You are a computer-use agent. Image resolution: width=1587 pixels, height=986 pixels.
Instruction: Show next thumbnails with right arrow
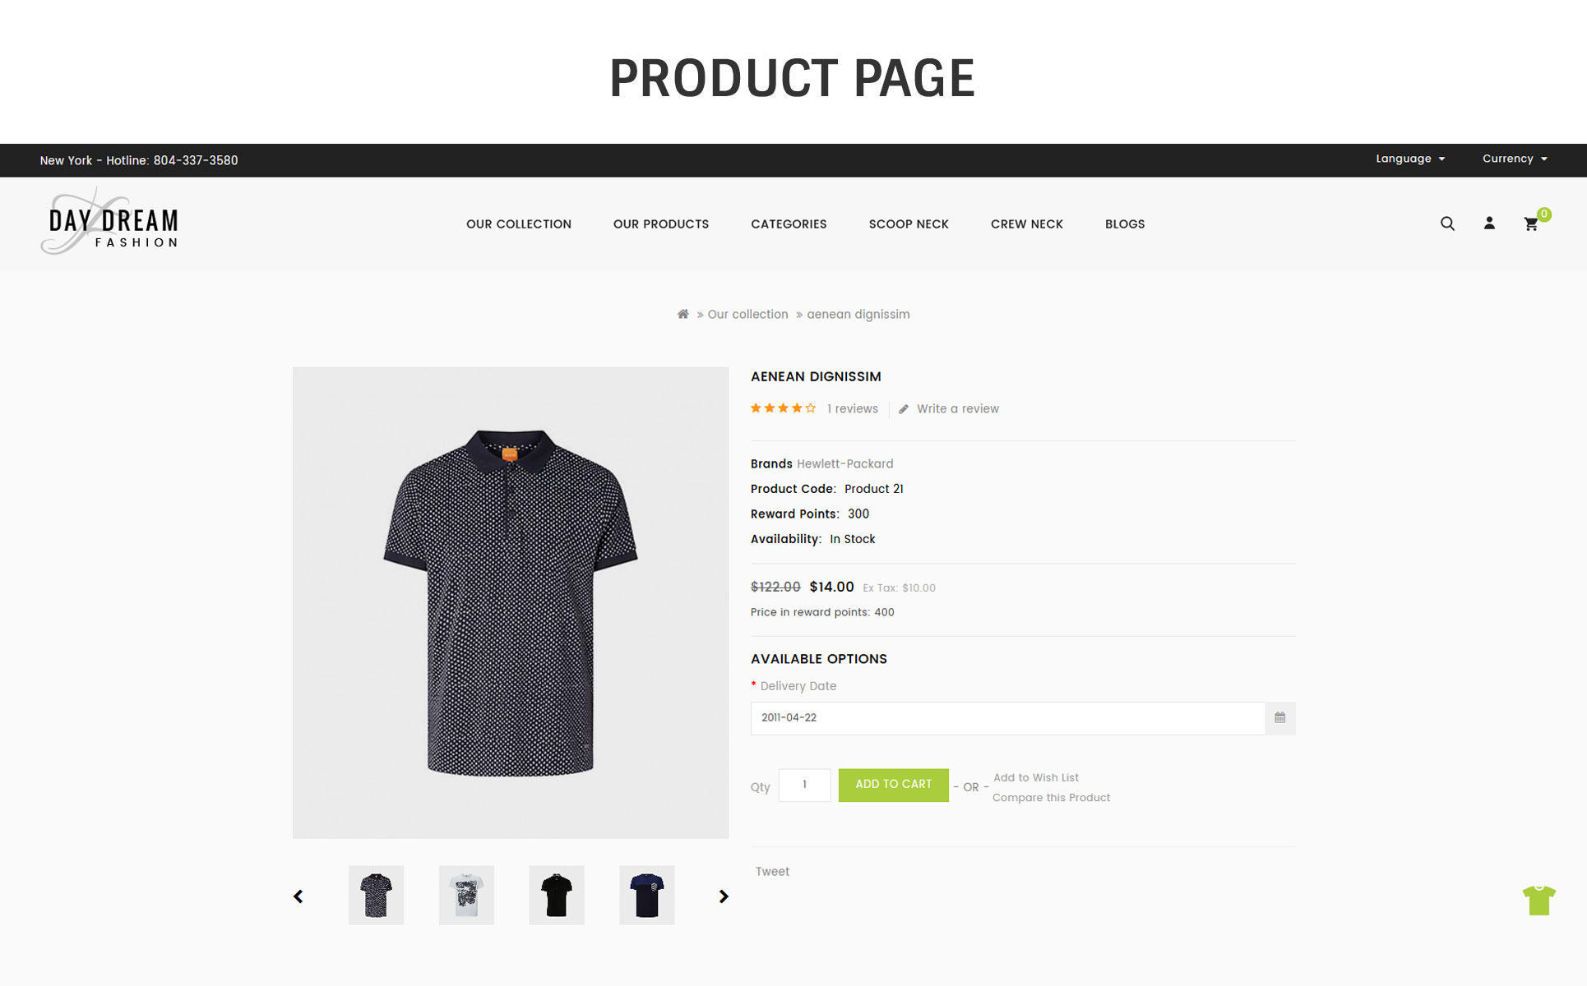click(724, 896)
